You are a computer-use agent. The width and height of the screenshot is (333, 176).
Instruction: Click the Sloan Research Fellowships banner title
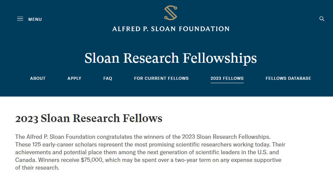click(171, 58)
